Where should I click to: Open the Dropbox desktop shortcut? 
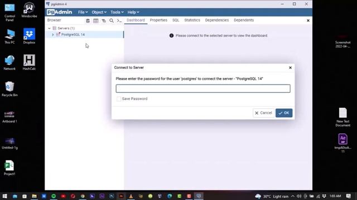point(29,36)
